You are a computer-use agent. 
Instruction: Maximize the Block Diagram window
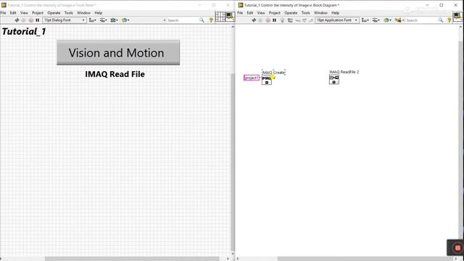pos(442,5)
